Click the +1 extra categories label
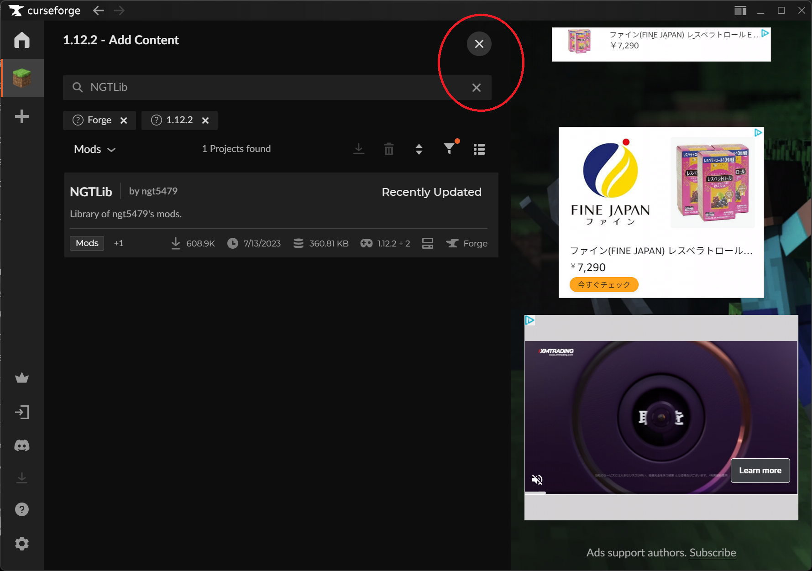812x571 pixels. point(119,243)
